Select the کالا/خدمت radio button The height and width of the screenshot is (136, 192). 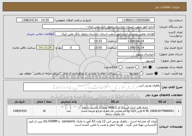[120, 67]
